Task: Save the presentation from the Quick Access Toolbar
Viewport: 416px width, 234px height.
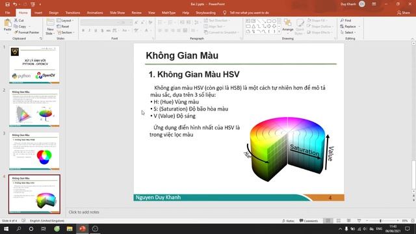Action: (7, 5)
